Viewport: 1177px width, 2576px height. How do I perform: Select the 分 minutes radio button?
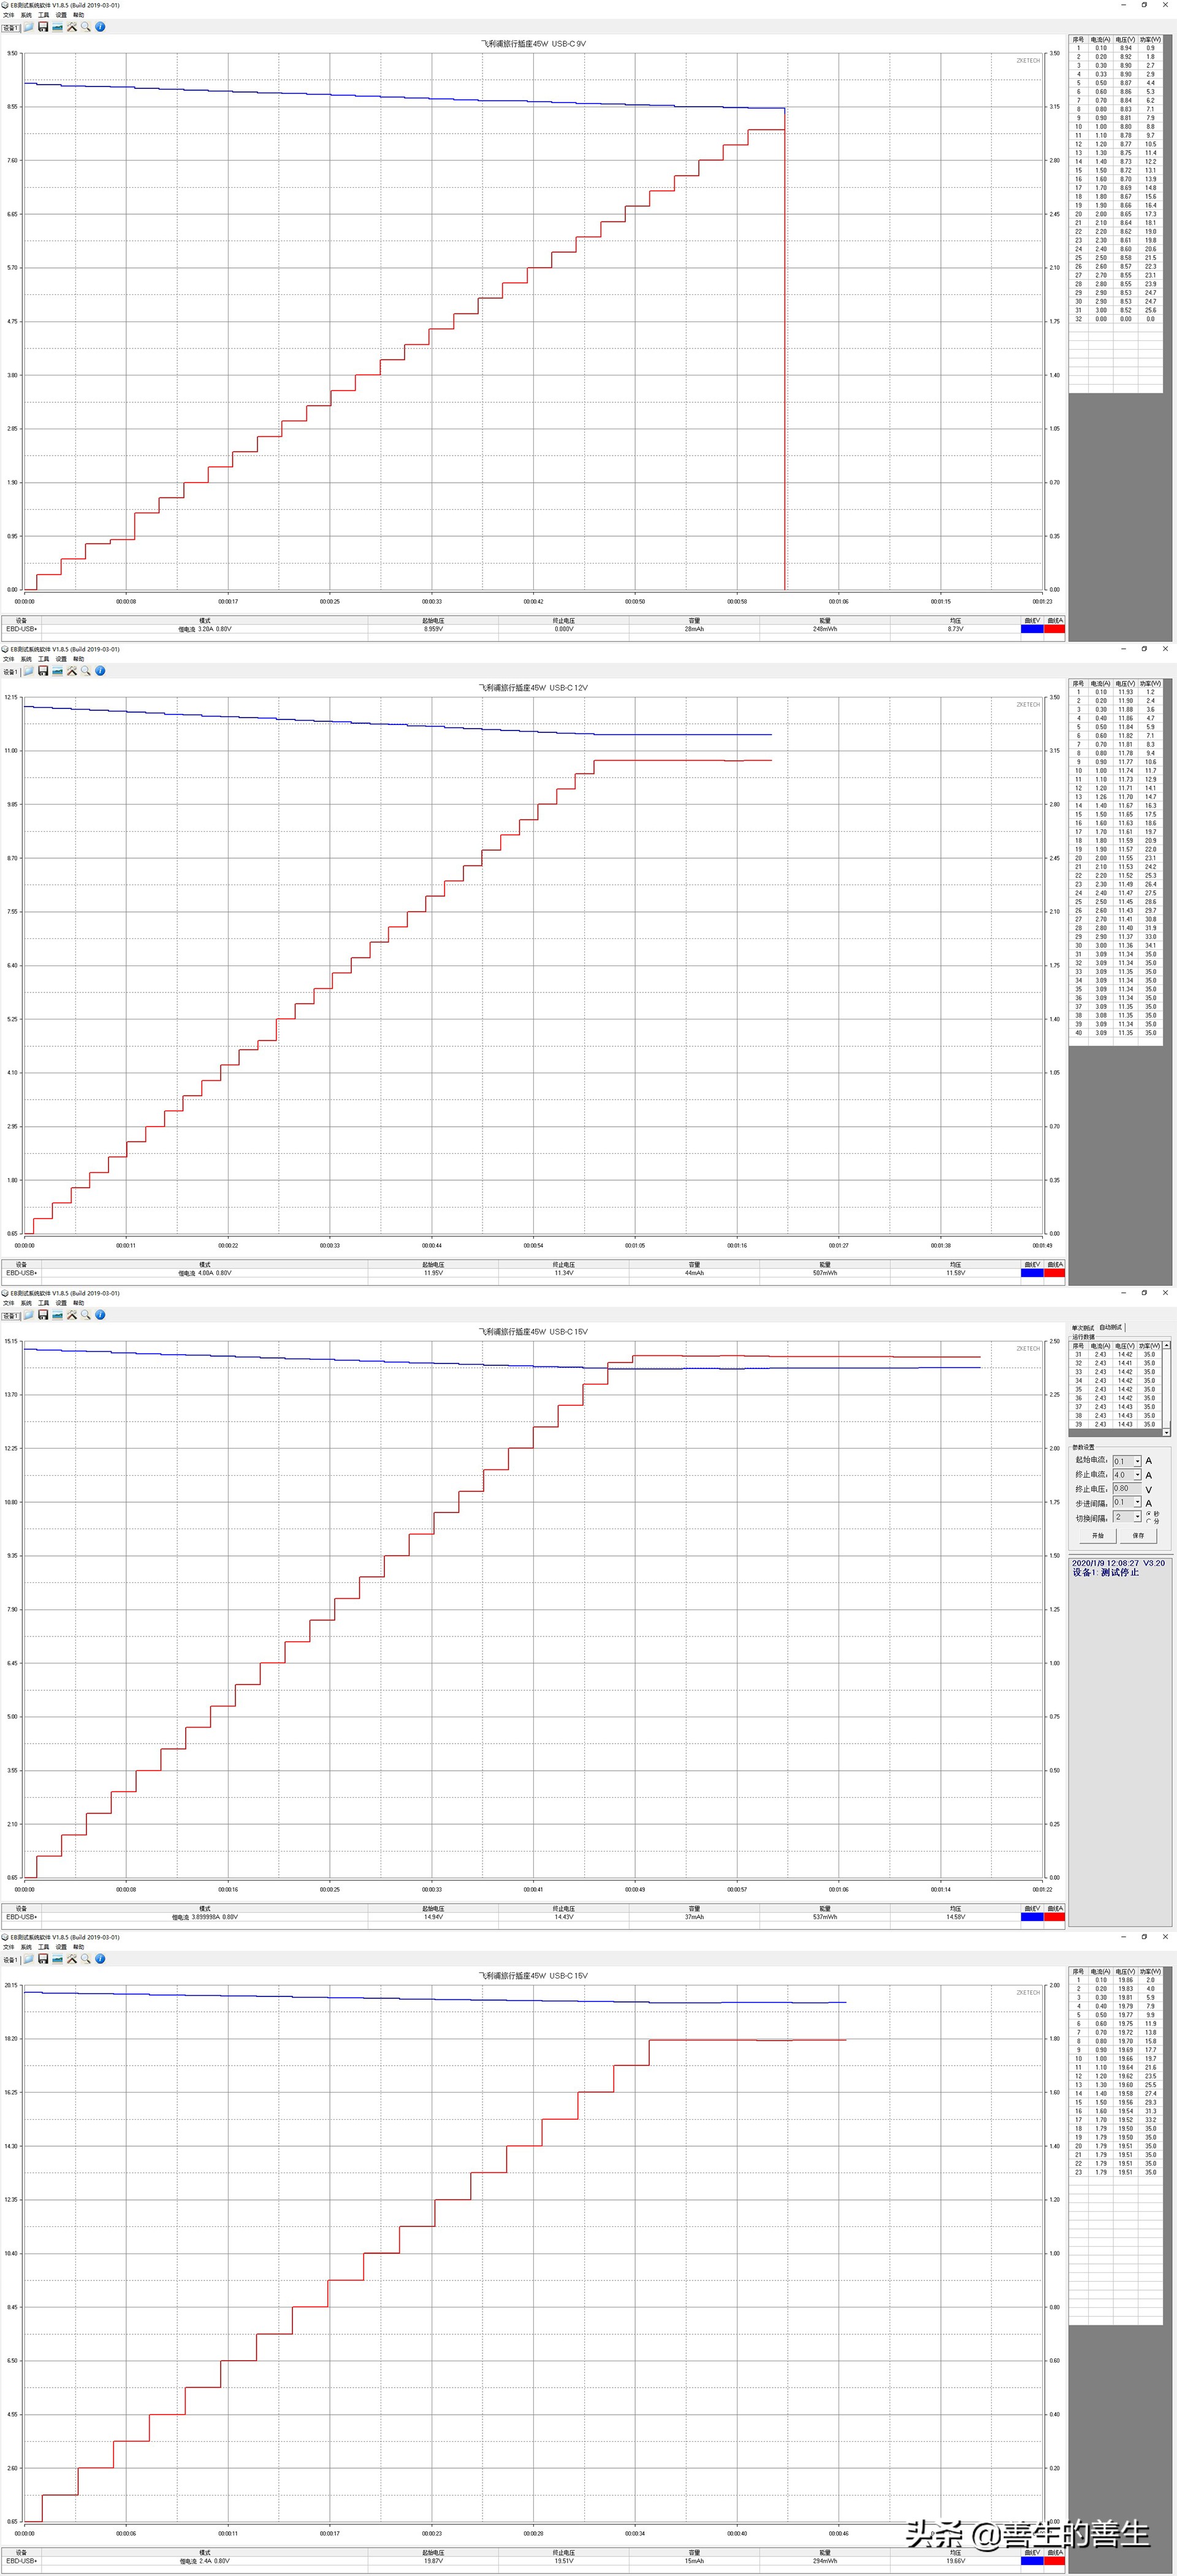coord(1149,1521)
